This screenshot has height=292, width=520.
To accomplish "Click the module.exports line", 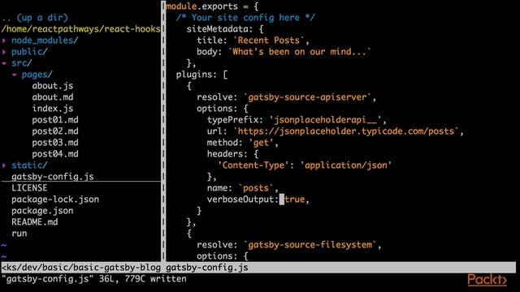I will tap(212, 6).
